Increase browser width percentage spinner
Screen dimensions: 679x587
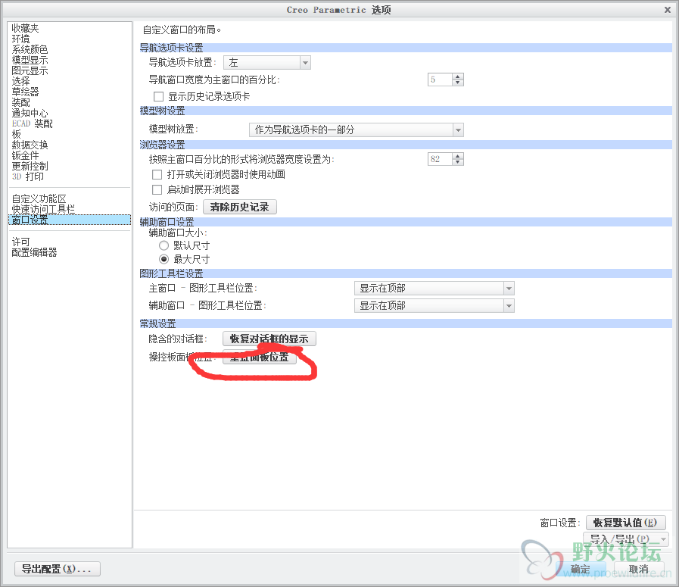click(458, 156)
